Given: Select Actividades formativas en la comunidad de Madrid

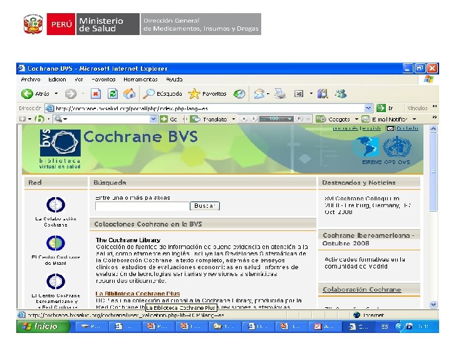Looking at the screenshot, I should coord(365,263).
